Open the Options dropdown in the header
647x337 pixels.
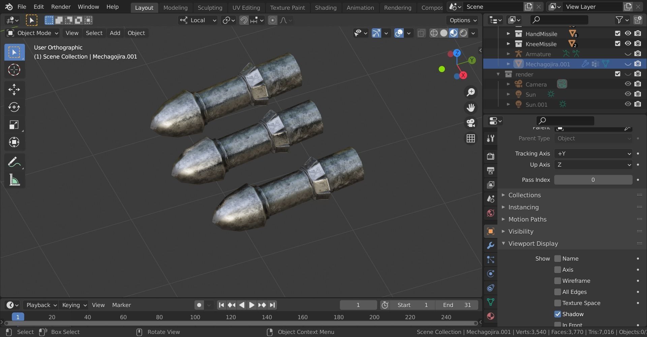click(x=463, y=20)
